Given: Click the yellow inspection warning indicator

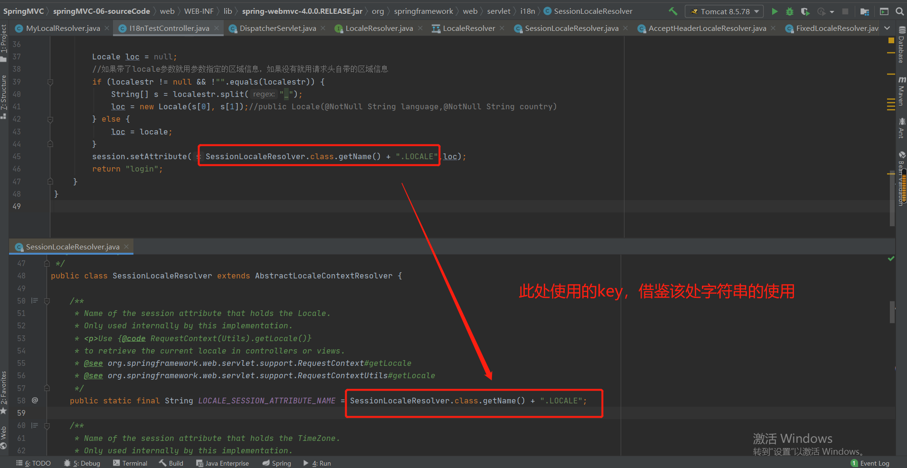Looking at the screenshot, I should (x=891, y=41).
